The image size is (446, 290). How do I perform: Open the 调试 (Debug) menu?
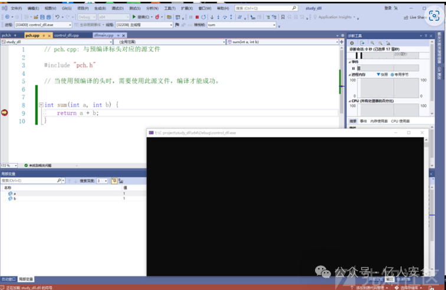tap(117, 8)
